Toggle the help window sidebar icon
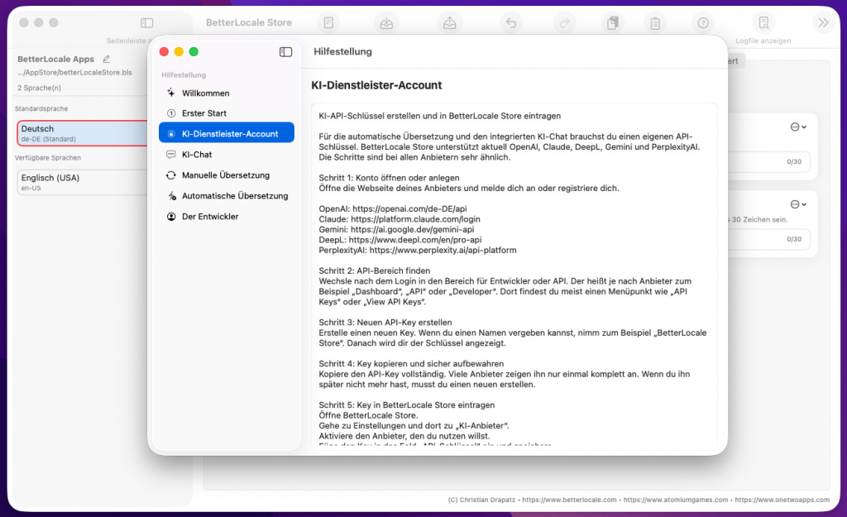This screenshot has height=517, width=847. coord(285,52)
